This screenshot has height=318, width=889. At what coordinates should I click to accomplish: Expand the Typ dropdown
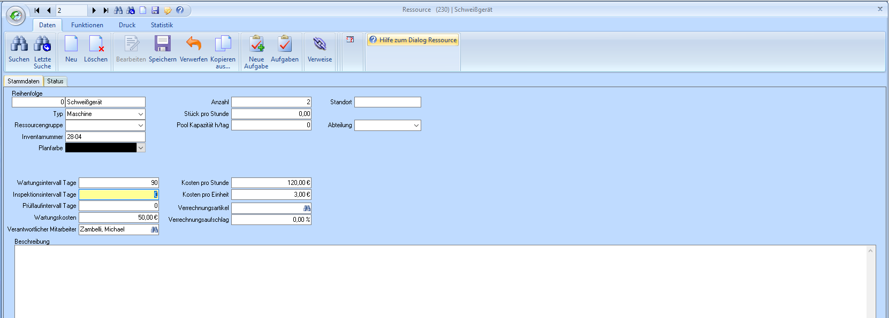[141, 114]
